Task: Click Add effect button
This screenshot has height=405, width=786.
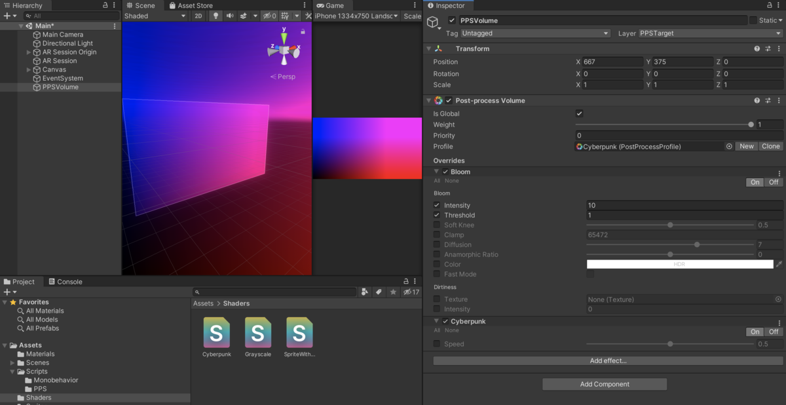Action: (608, 360)
